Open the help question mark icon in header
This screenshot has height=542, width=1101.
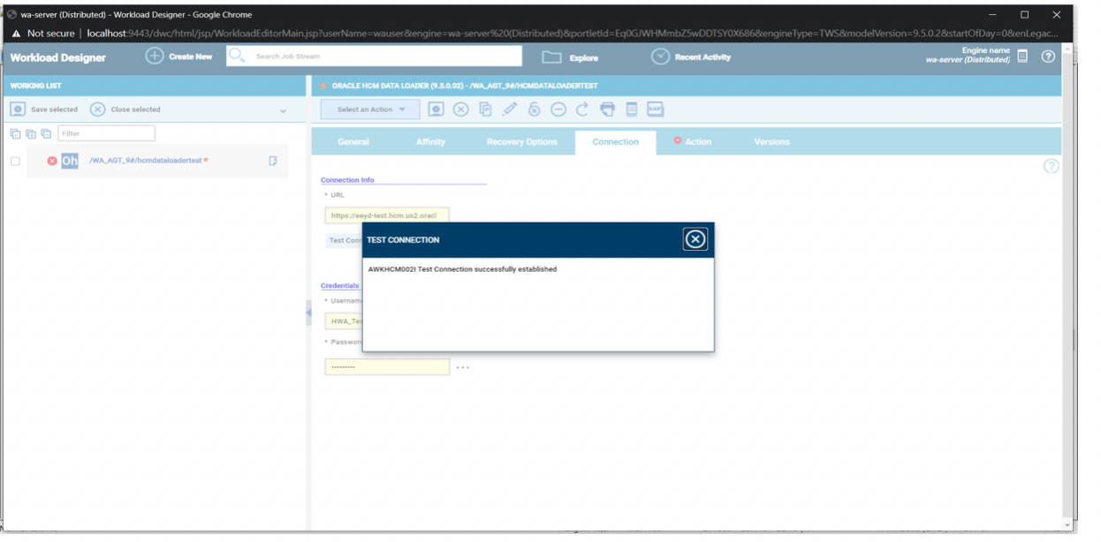coord(1048,56)
